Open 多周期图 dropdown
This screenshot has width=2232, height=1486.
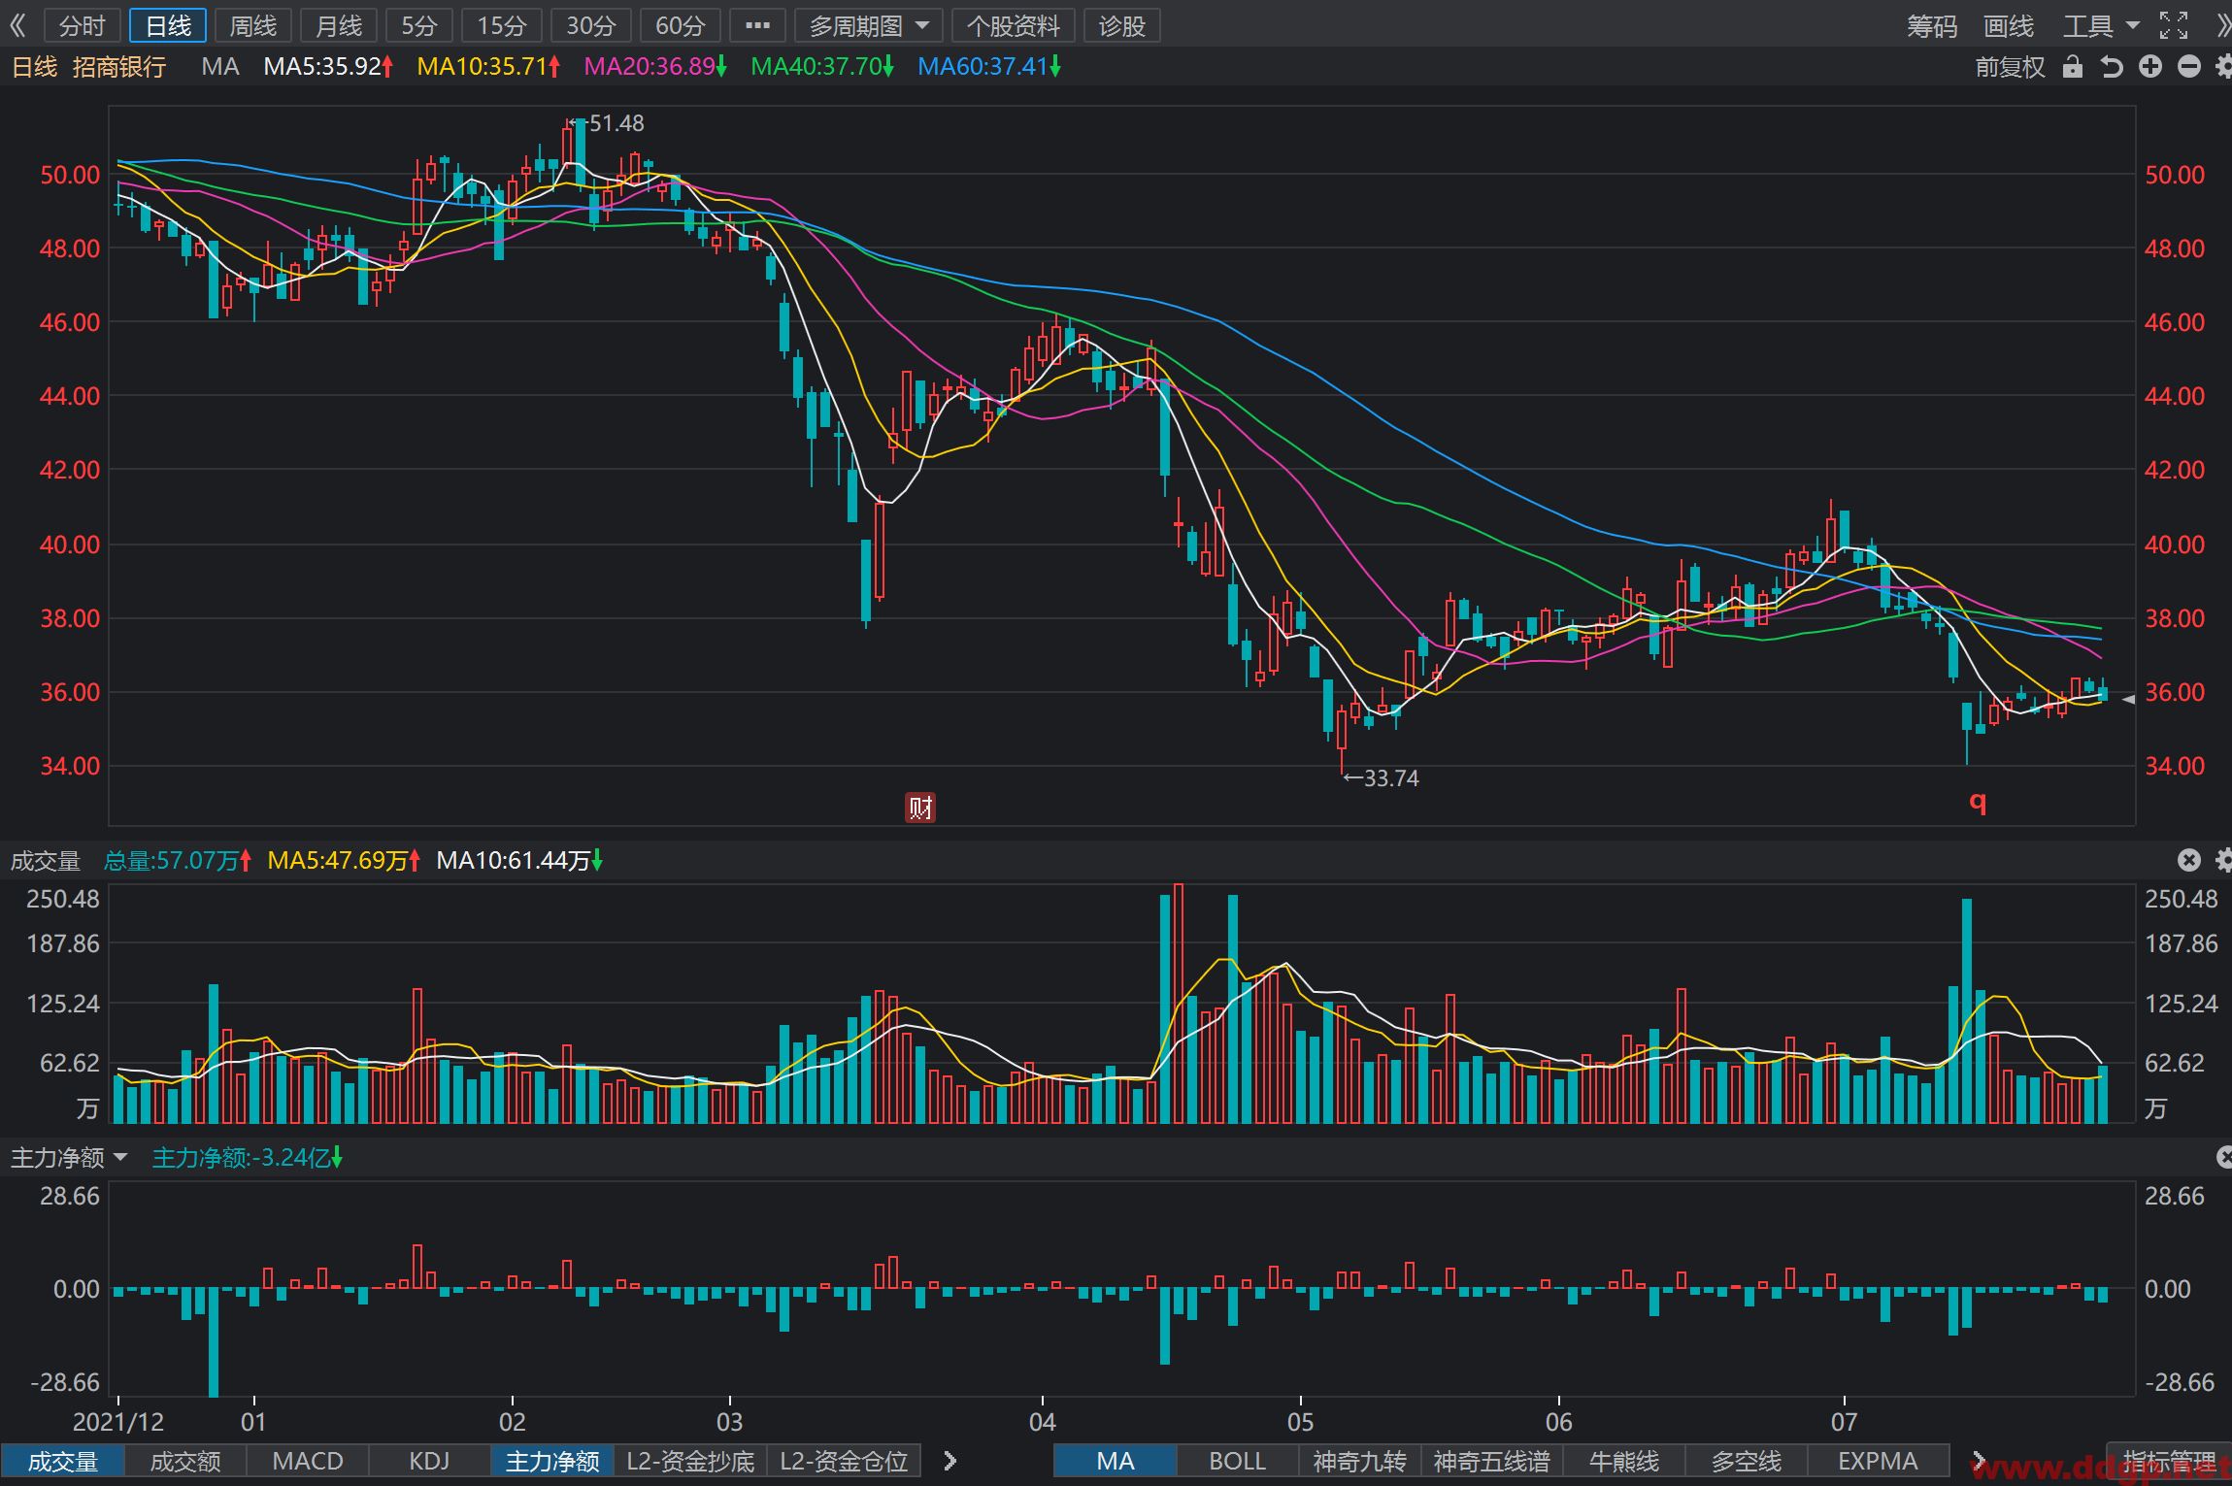(x=869, y=25)
